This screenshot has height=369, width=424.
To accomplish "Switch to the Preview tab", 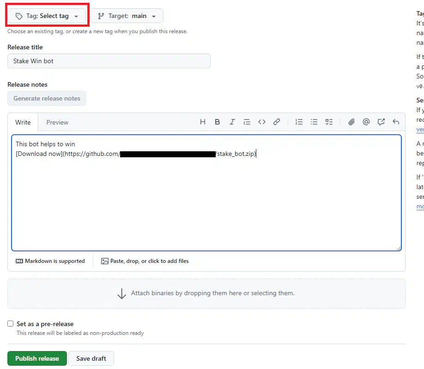I will point(57,122).
